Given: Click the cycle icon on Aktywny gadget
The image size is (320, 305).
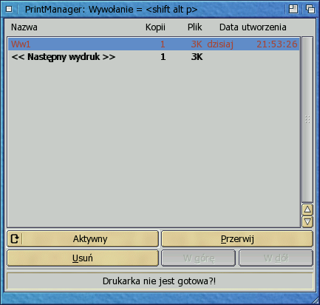Looking at the screenshot, I should point(15,239).
